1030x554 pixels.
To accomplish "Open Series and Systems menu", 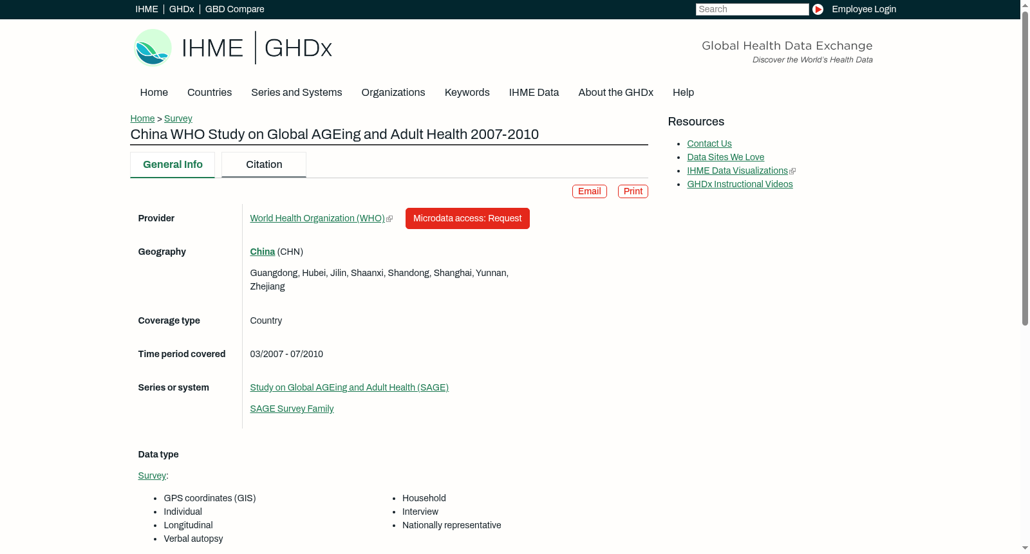I will (297, 93).
